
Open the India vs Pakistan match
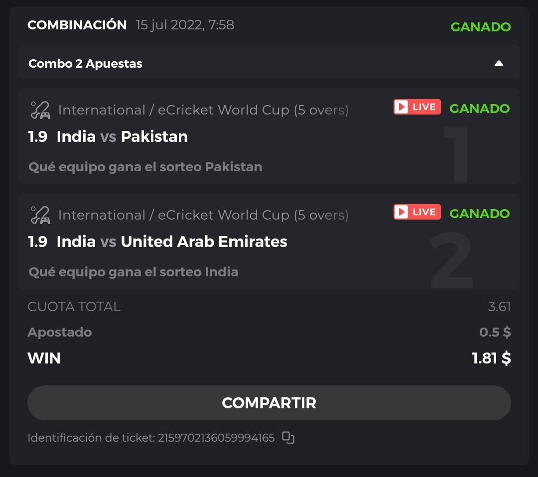point(122,137)
